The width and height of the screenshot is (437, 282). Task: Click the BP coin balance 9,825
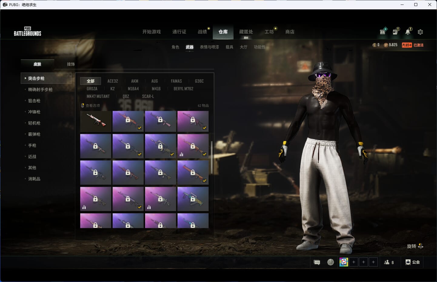pyautogui.click(x=391, y=45)
